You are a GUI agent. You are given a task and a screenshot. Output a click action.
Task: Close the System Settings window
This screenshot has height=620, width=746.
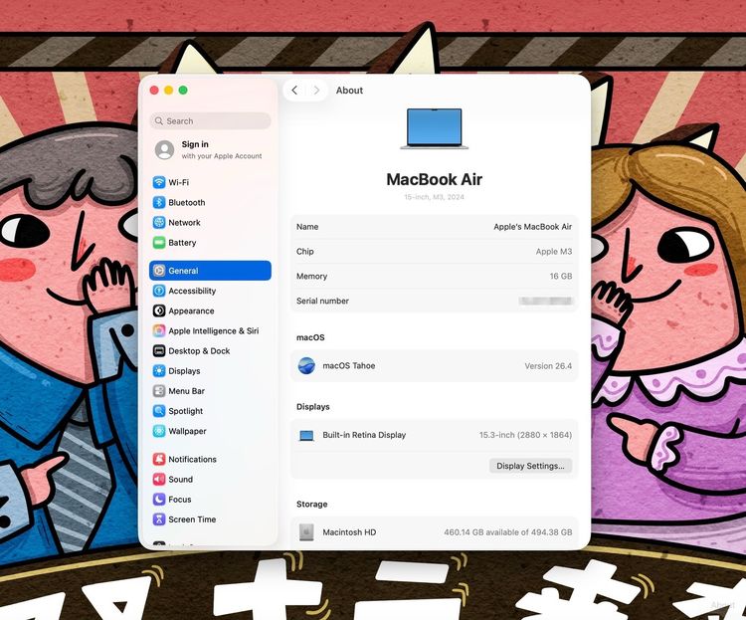coord(154,90)
